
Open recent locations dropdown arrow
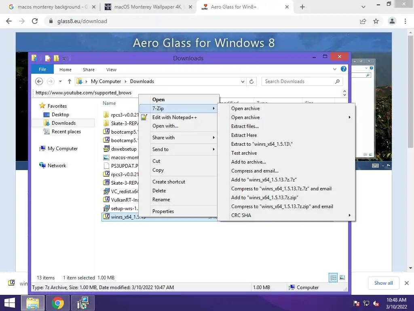[61, 81]
